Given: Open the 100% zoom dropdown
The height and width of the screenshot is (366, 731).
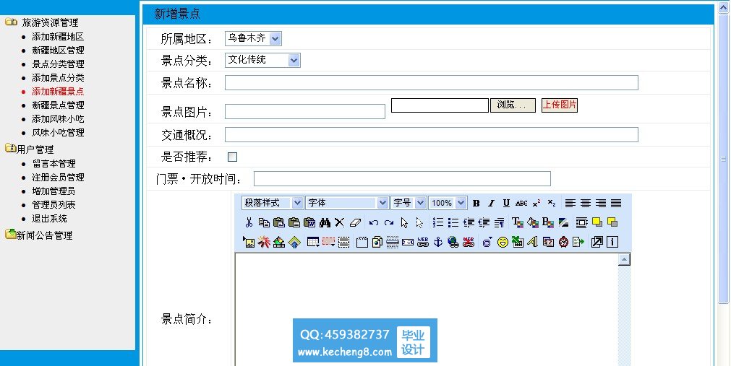Looking at the screenshot, I should pos(448,203).
